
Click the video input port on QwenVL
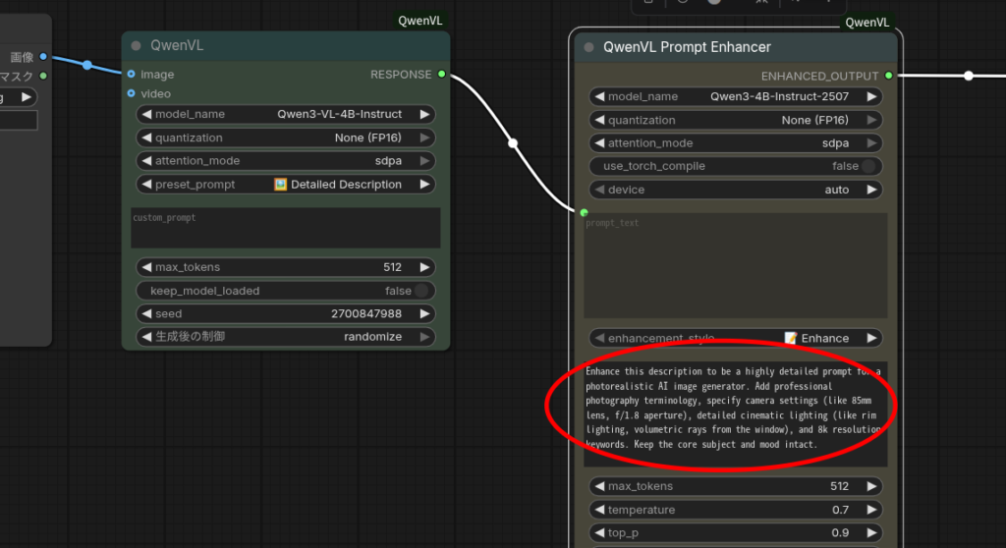131,93
